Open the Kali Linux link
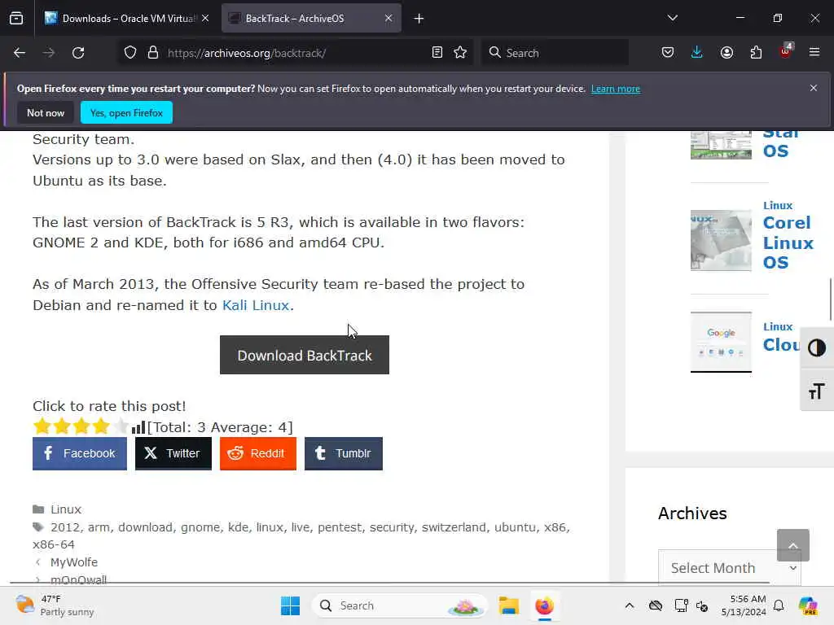This screenshot has width=834, height=625. 255,305
